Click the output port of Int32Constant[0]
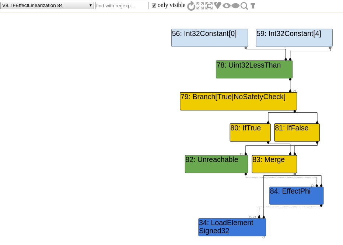 click(x=246, y=48)
